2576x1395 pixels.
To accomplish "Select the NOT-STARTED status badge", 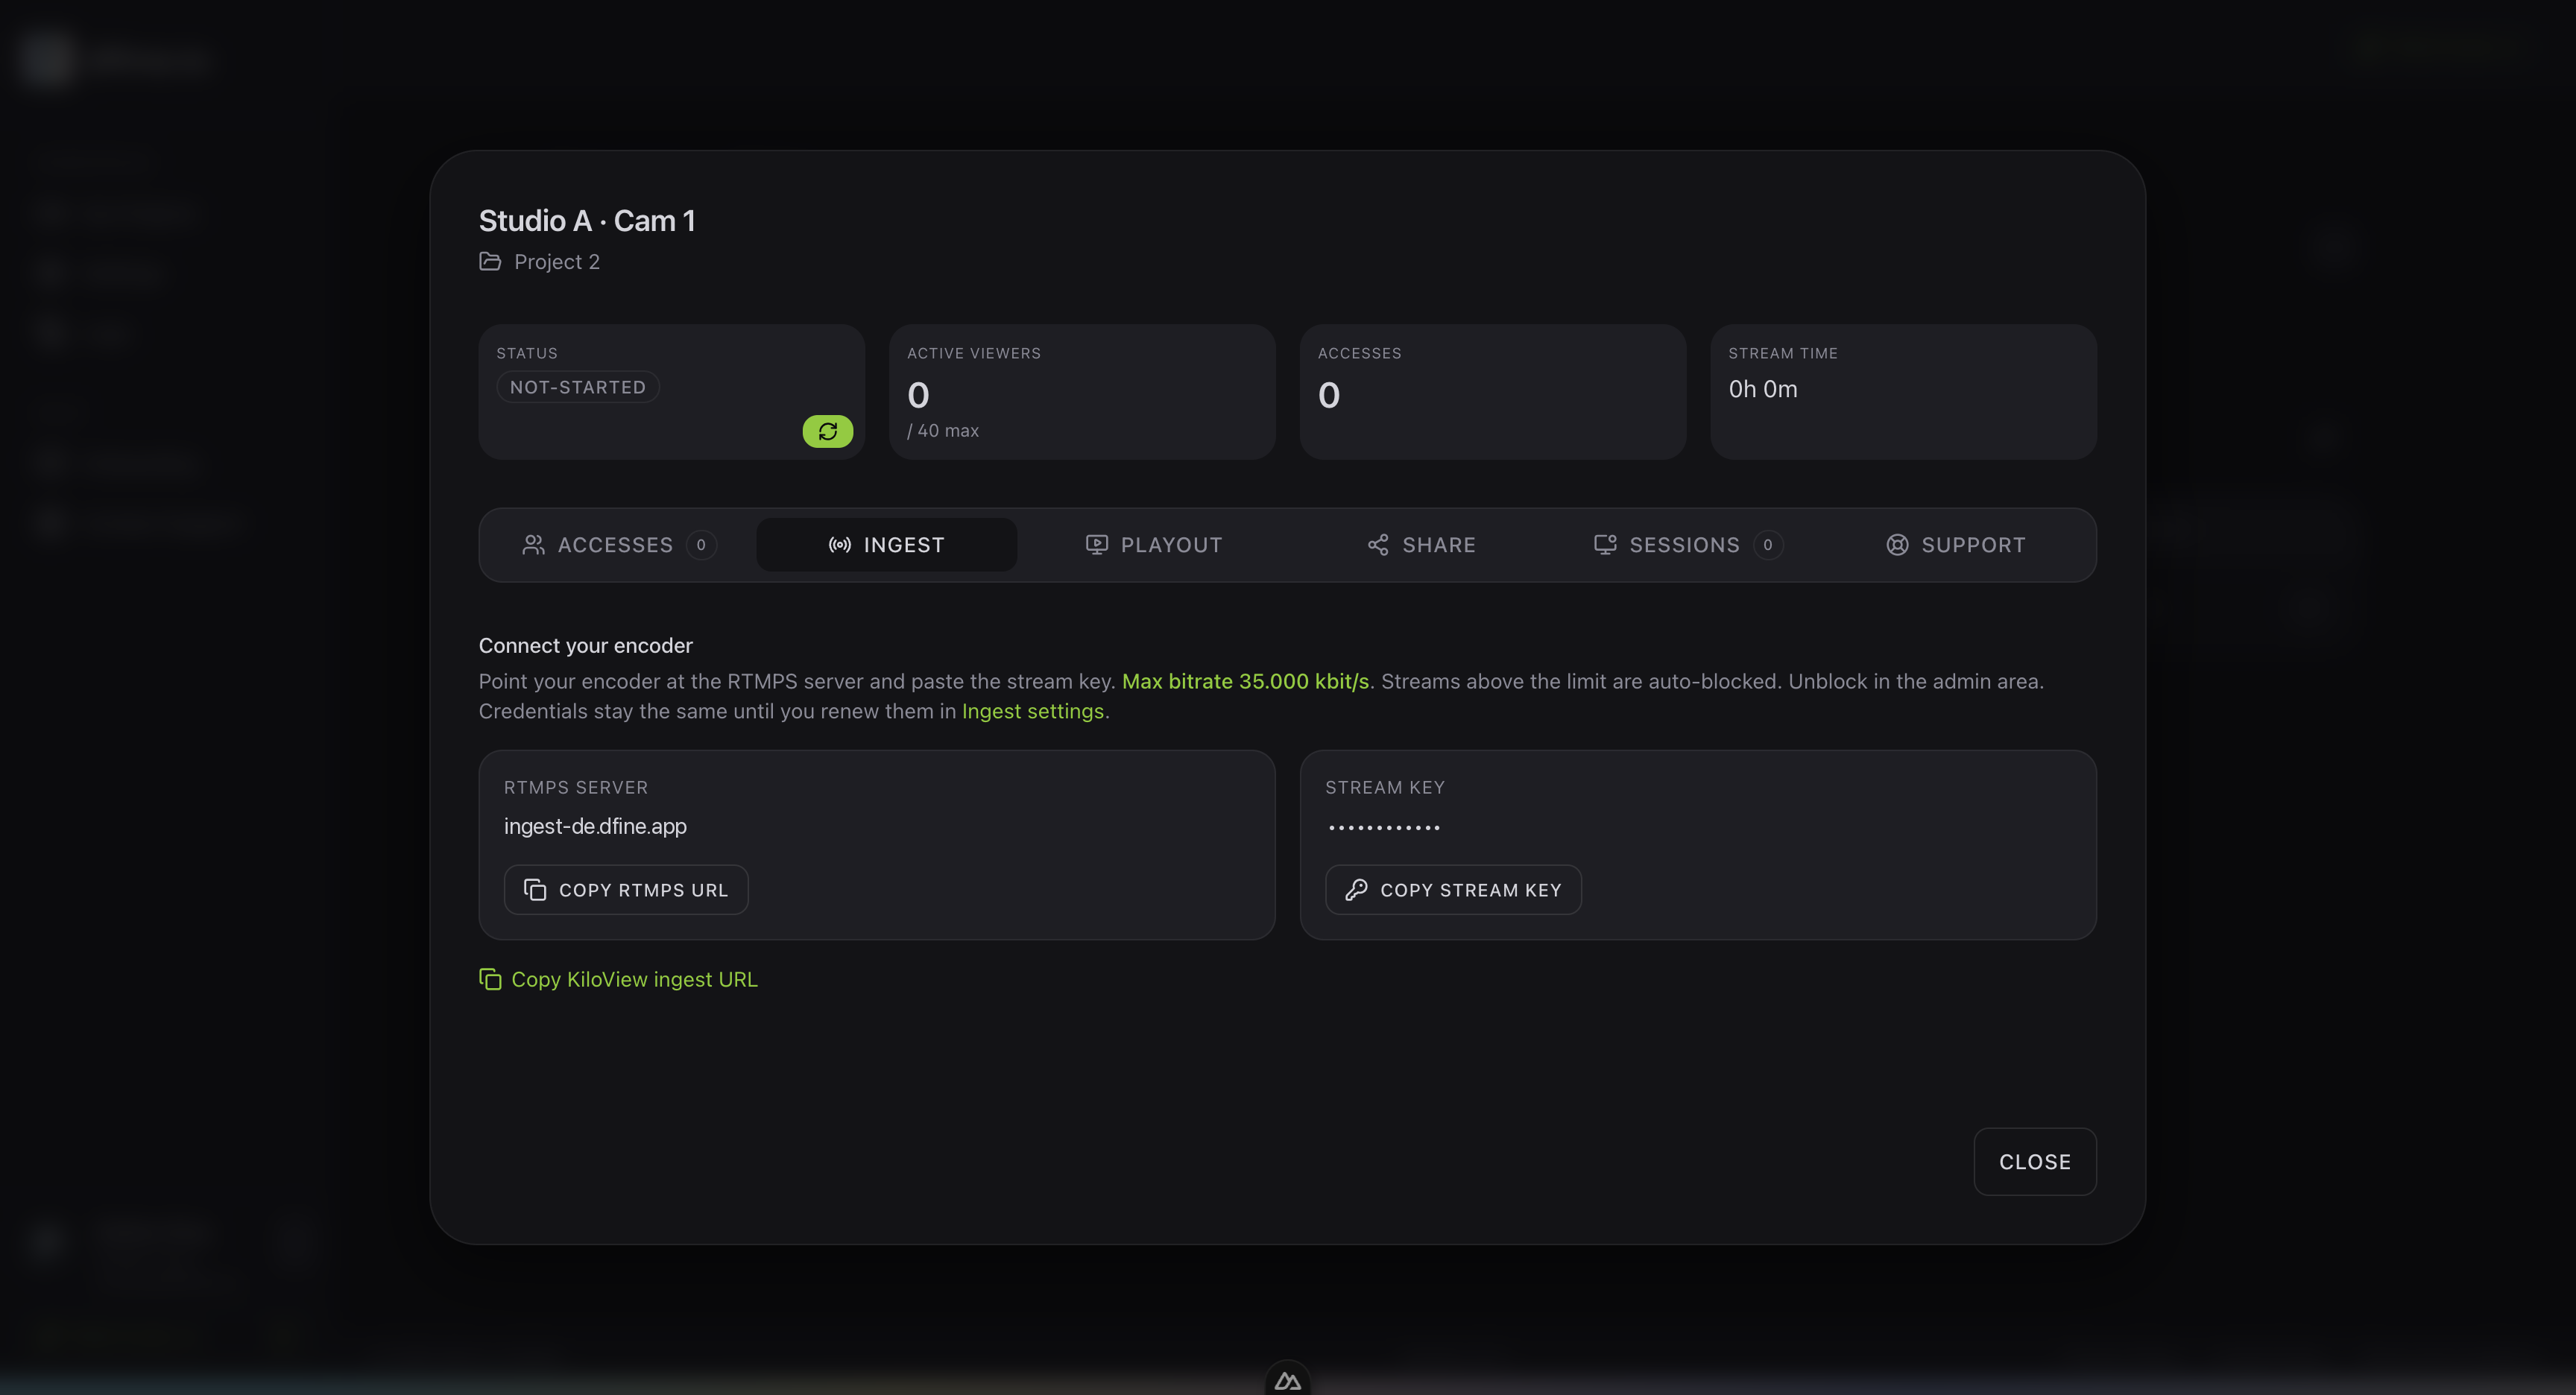I will [578, 387].
